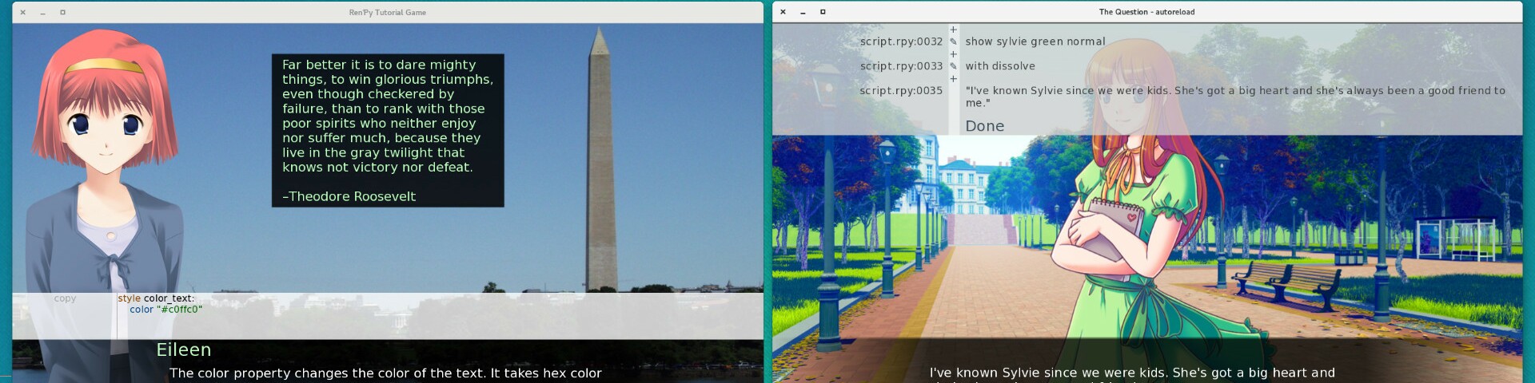Screen dimensions: 1535x383
Task: Click the color "#c0ffc0" code line
Action: click(166, 310)
